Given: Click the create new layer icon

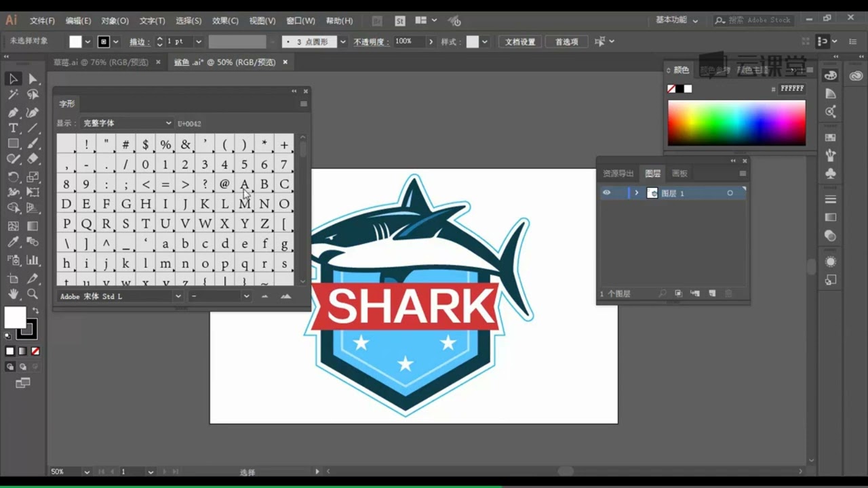Looking at the screenshot, I should (712, 293).
